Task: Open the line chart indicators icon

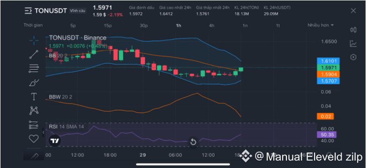Action: coord(353,43)
